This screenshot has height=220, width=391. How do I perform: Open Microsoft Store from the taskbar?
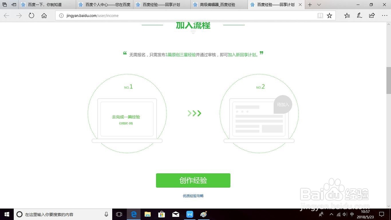click(x=161, y=214)
